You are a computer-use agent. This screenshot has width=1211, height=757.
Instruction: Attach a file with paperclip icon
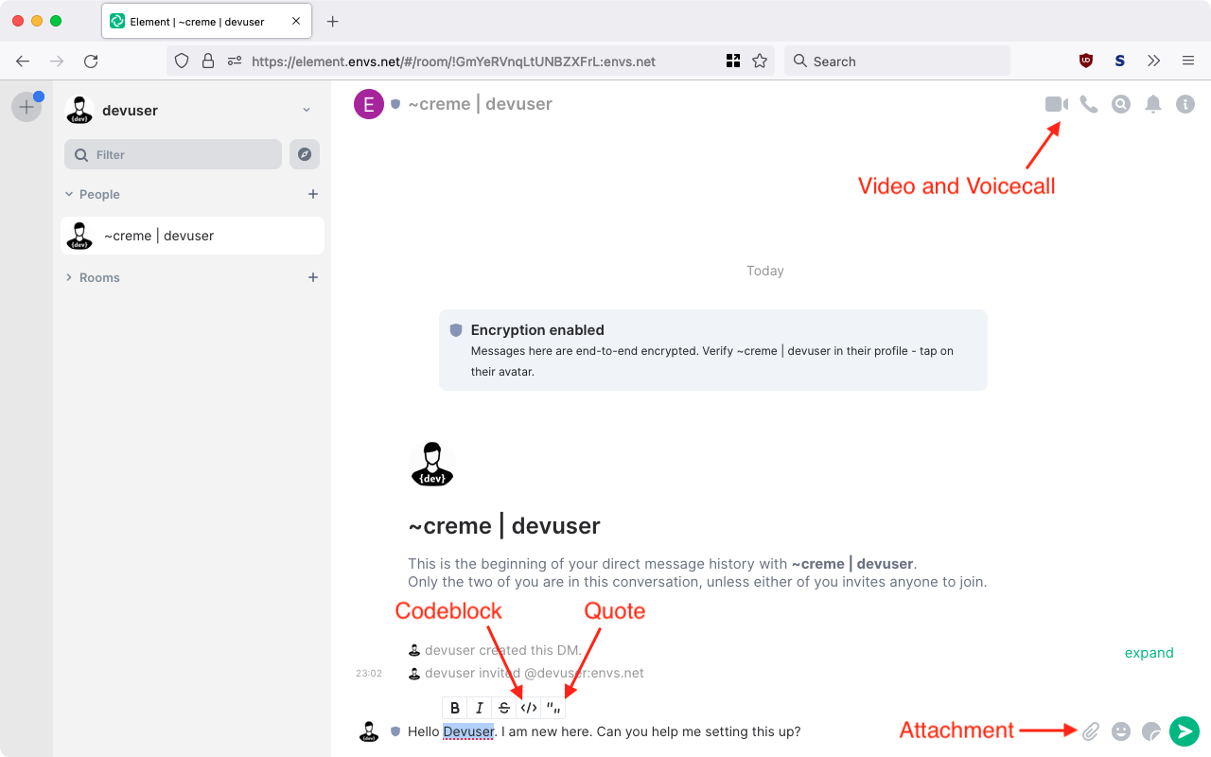[x=1091, y=731]
